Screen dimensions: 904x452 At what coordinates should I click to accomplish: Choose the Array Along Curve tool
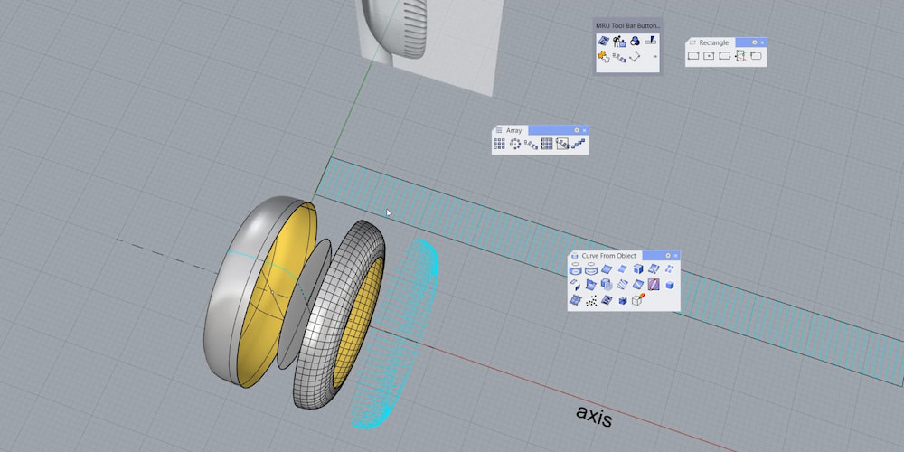coord(532,144)
